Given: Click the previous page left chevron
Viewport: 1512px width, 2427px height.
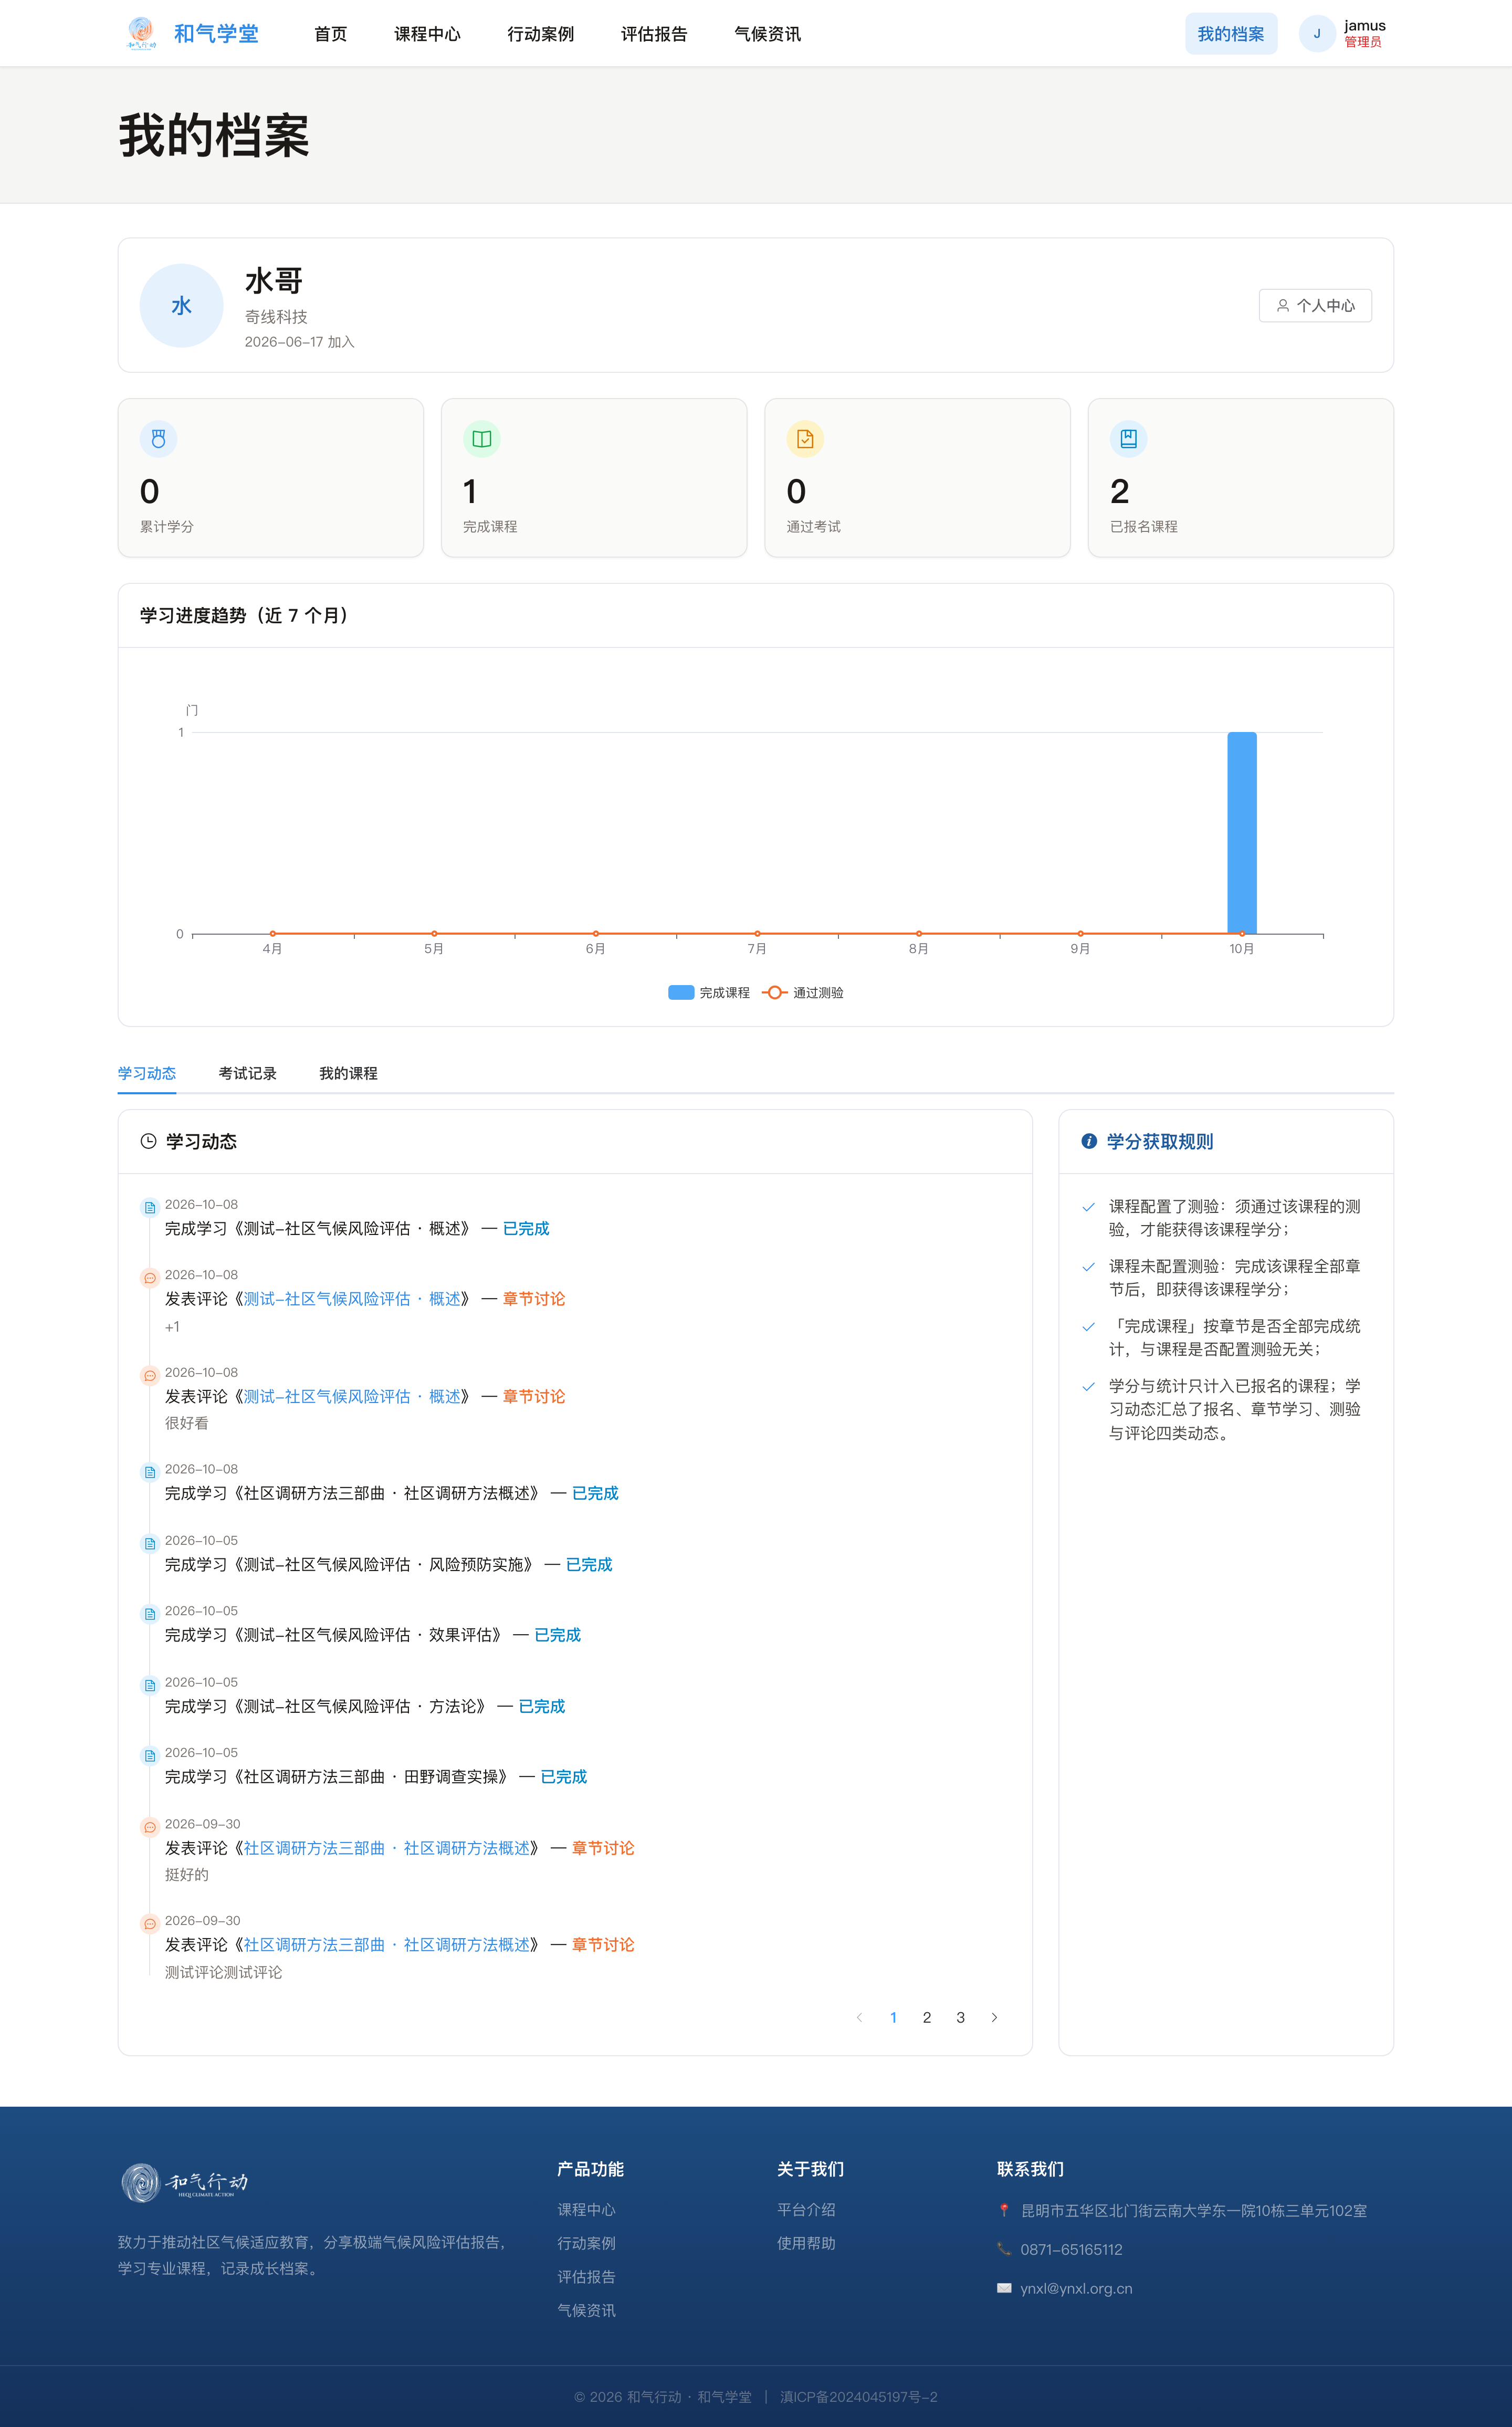Looking at the screenshot, I should click(x=859, y=2017).
